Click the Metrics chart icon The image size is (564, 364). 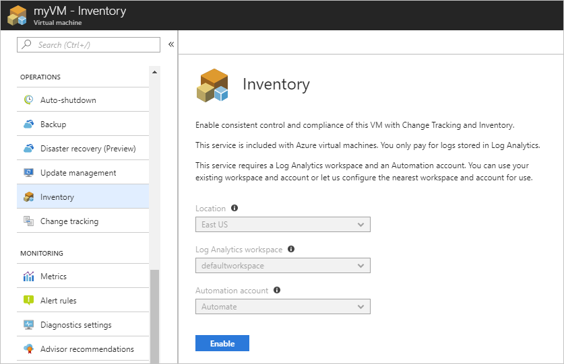[x=28, y=276]
